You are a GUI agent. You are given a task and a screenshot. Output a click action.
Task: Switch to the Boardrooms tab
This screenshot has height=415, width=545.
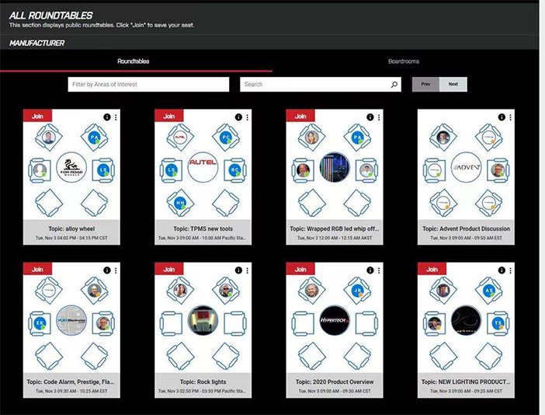tap(403, 61)
